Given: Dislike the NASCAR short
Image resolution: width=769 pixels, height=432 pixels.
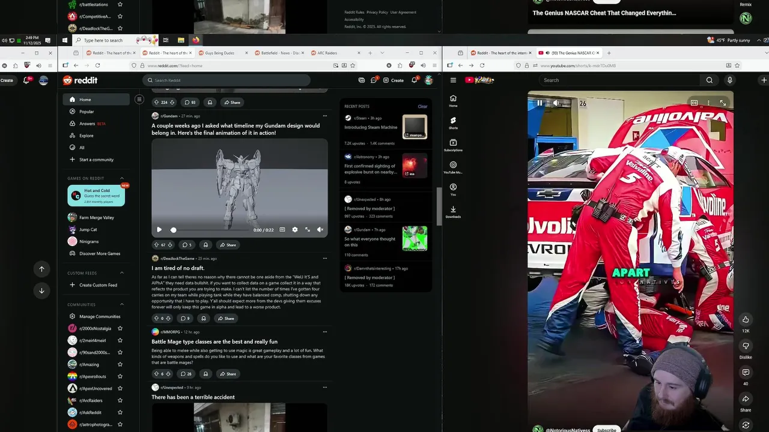Looking at the screenshot, I should coord(746,346).
